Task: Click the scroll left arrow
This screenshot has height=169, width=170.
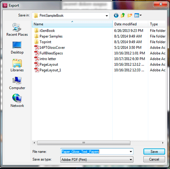Action: (x=34, y=143)
